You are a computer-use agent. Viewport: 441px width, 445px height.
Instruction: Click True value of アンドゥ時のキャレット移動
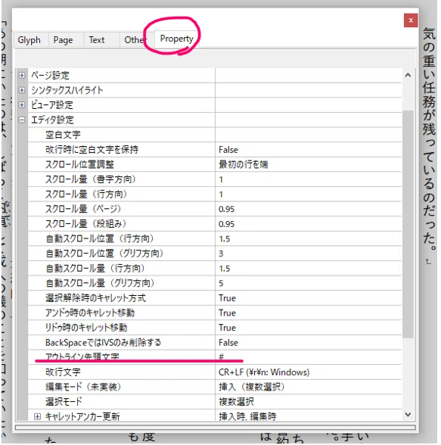(227, 313)
